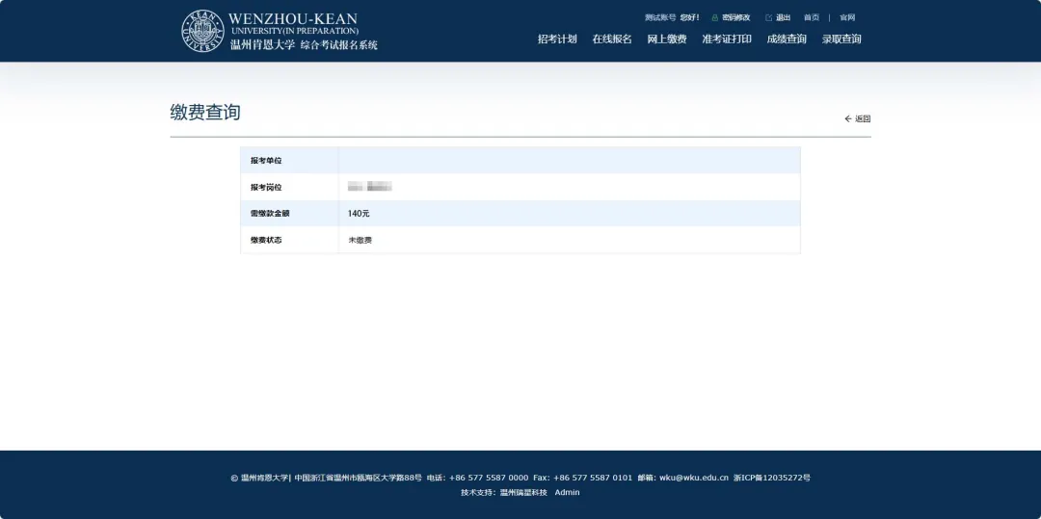Screen dimensions: 1041x519
Task: Open the 官网 official site link
Action: (x=847, y=17)
